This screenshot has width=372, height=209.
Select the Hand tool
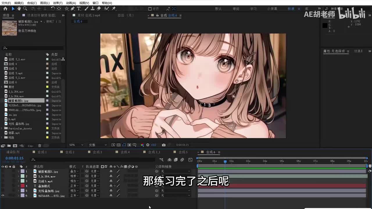tap(19, 9)
